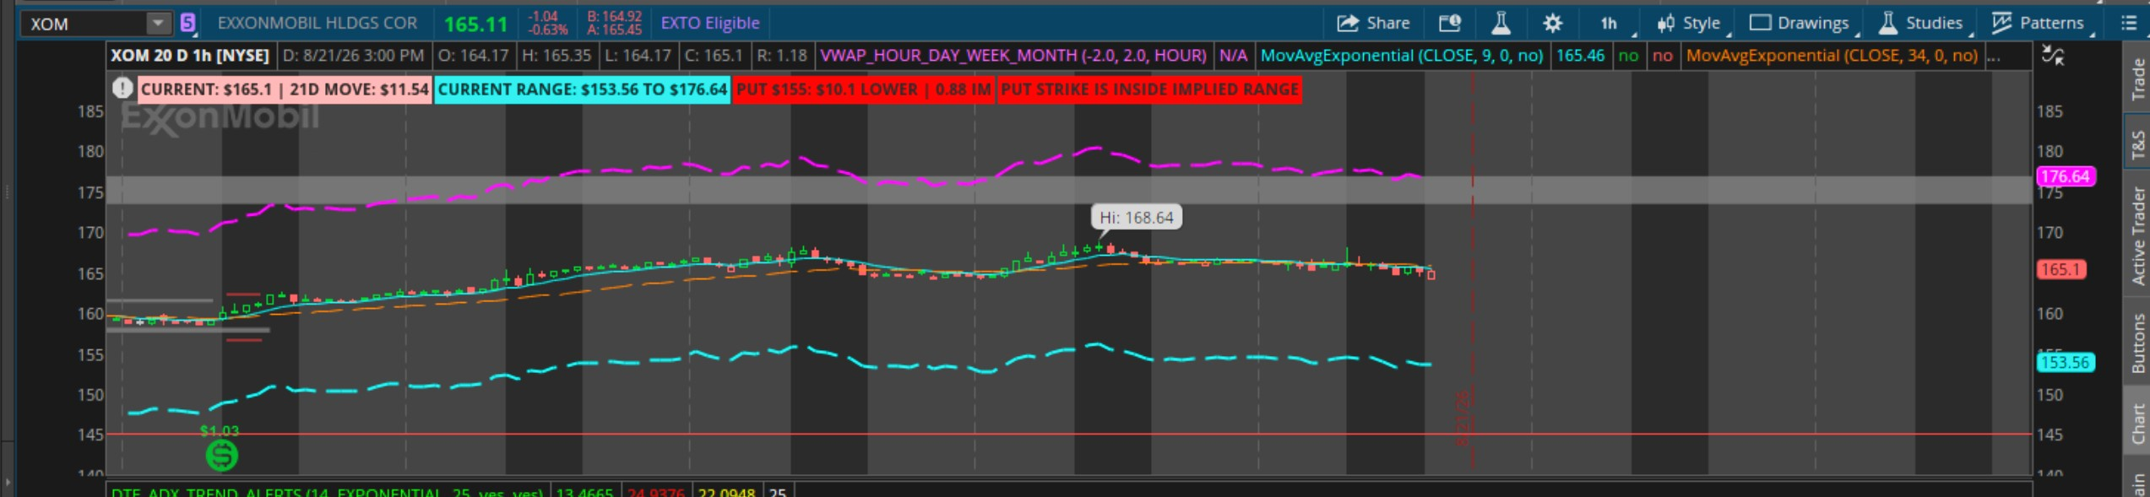Click the C: 165.1 close value
This screenshot has height=497, width=2150.
[713, 56]
